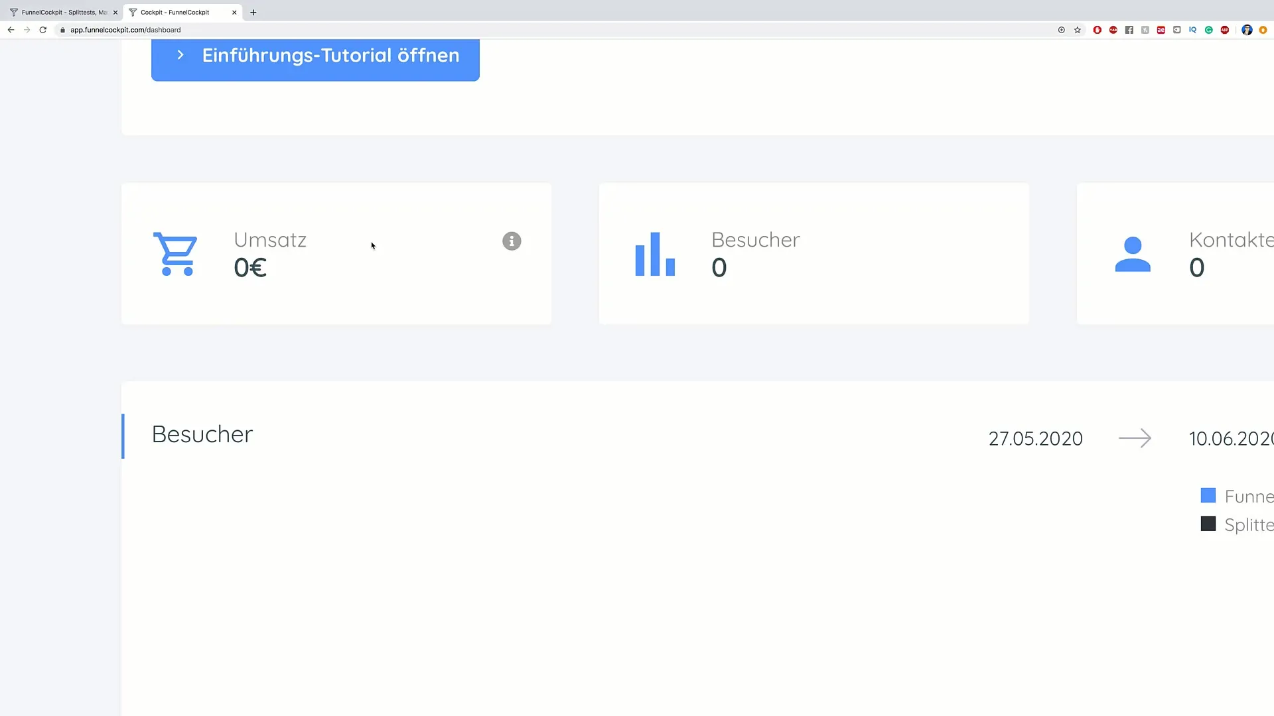Toggle the blue Funnel legend swatch
Image resolution: width=1274 pixels, height=716 pixels.
click(x=1208, y=496)
